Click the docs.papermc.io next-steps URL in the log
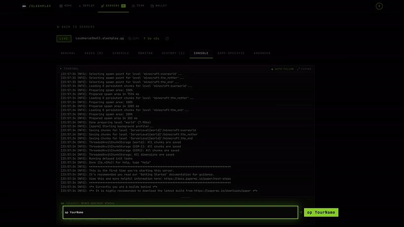 coord(198,179)
